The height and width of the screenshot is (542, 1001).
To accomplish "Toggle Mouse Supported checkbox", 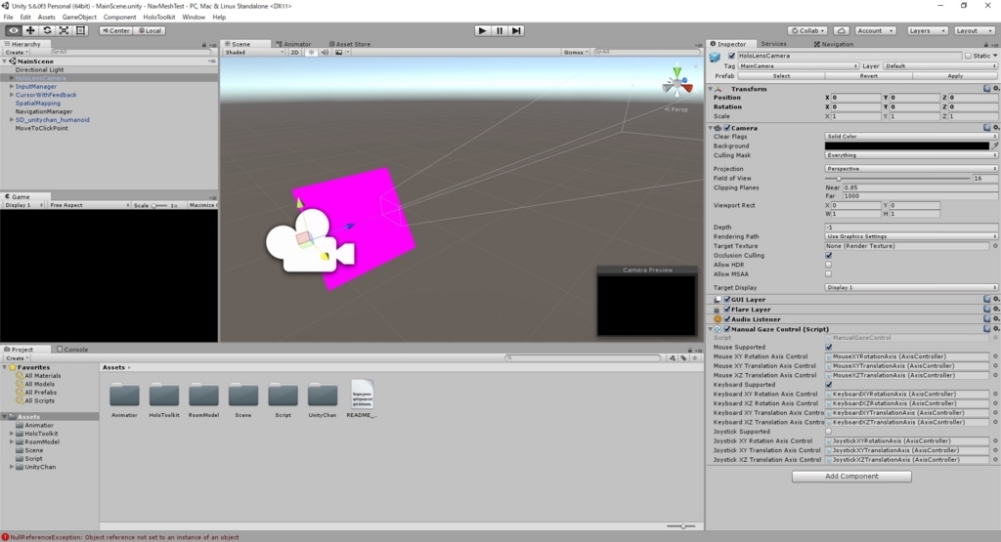I will (x=829, y=348).
